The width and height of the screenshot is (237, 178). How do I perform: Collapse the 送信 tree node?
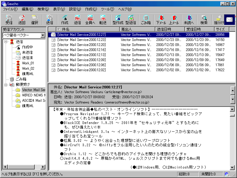6,42
